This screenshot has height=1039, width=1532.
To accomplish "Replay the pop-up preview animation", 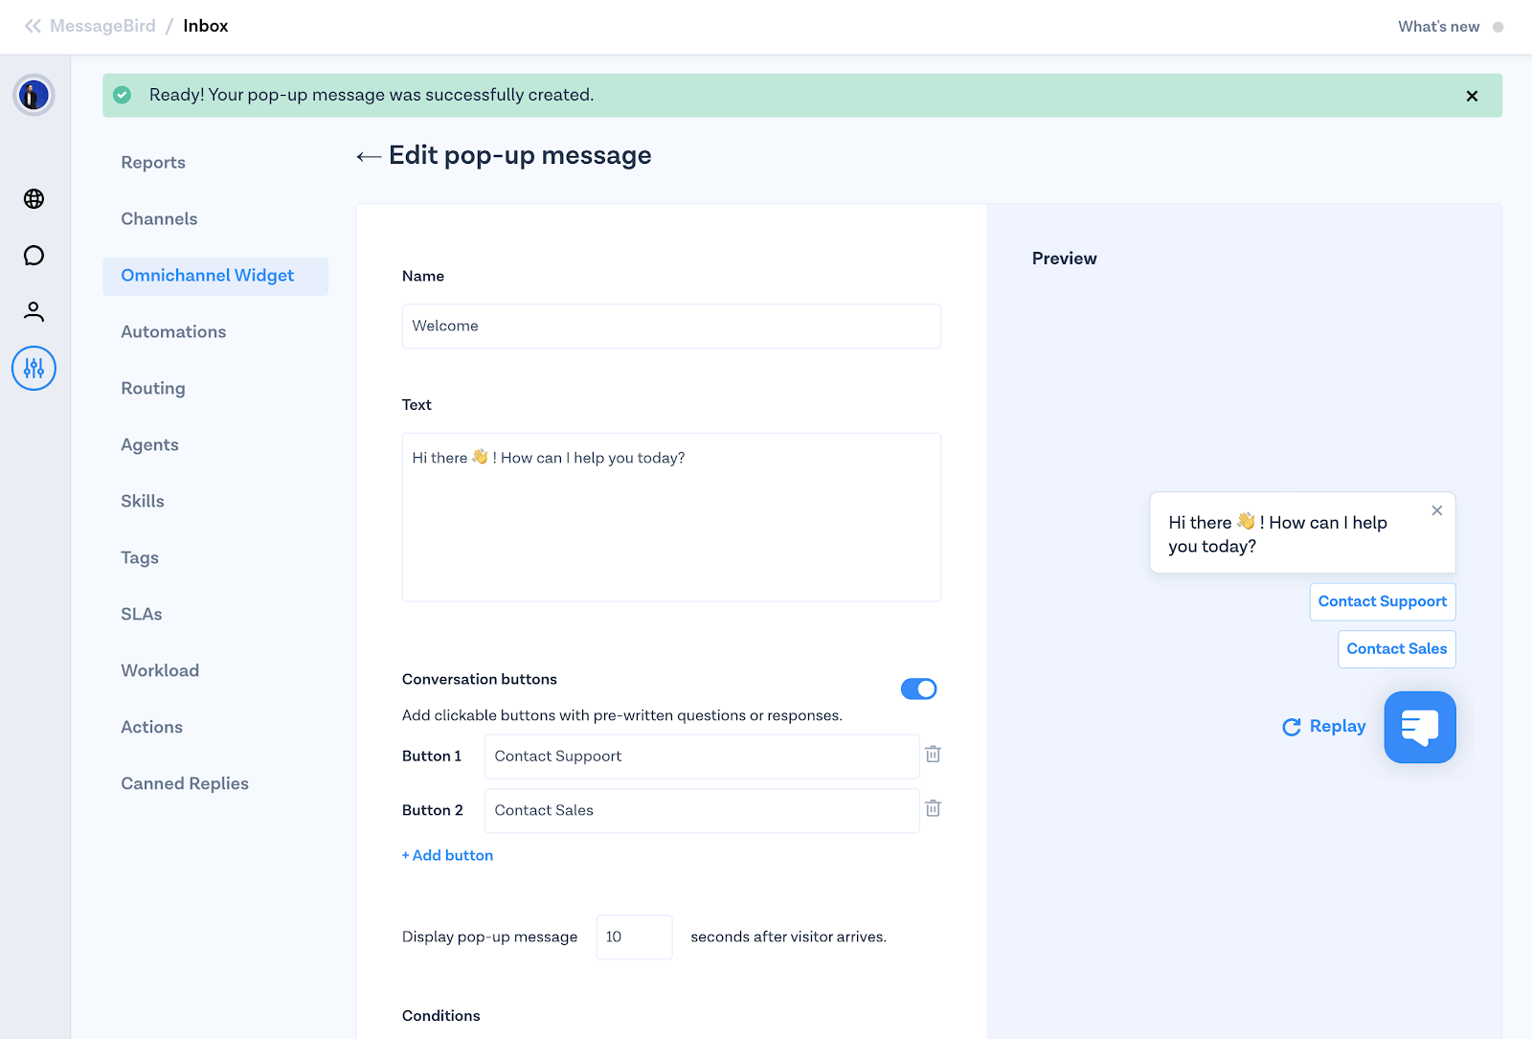I will tap(1324, 727).
